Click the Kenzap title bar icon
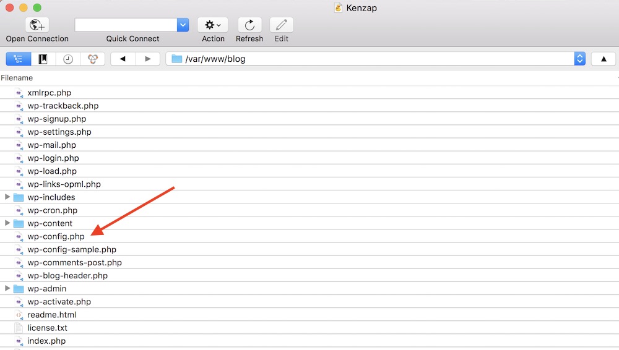The image size is (619, 350). click(x=338, y=7)
